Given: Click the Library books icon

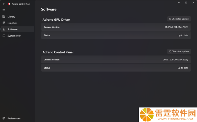Looking at the screenshot, I should point(4,17).
